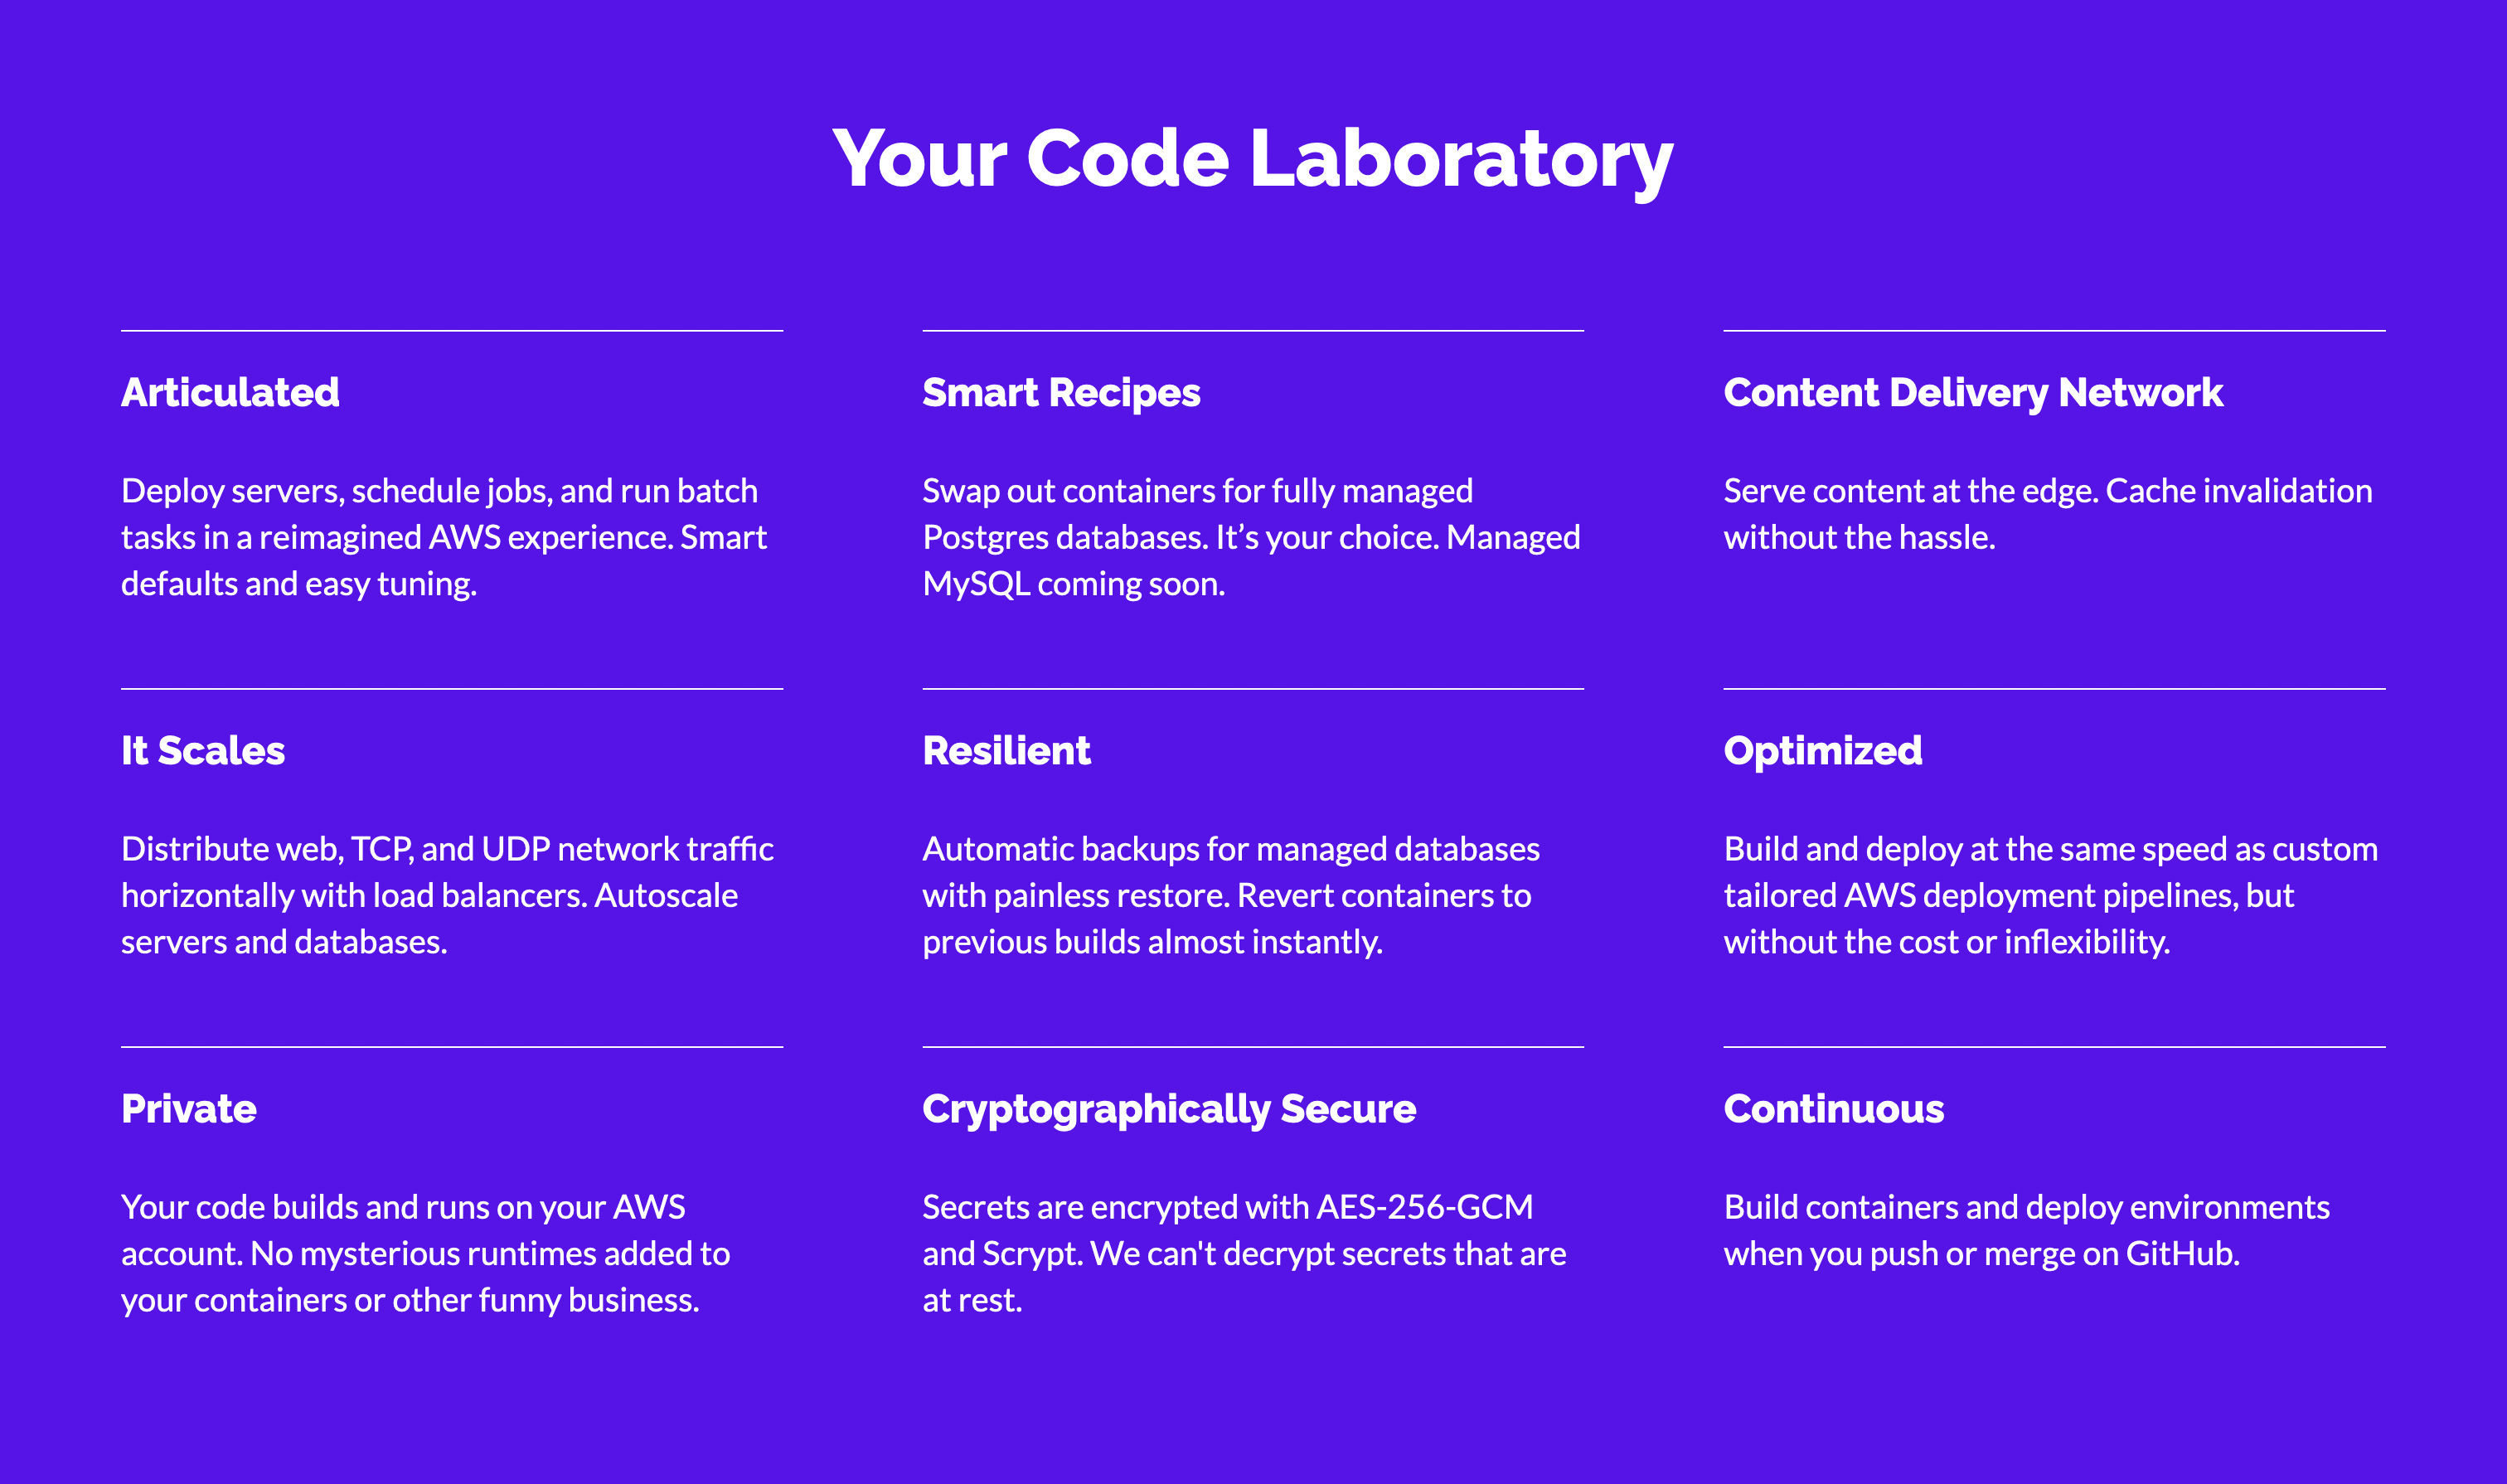2507x1484 pixels.
Task: Click the Optimized feature heading
Action: (x=1822, y=751)
